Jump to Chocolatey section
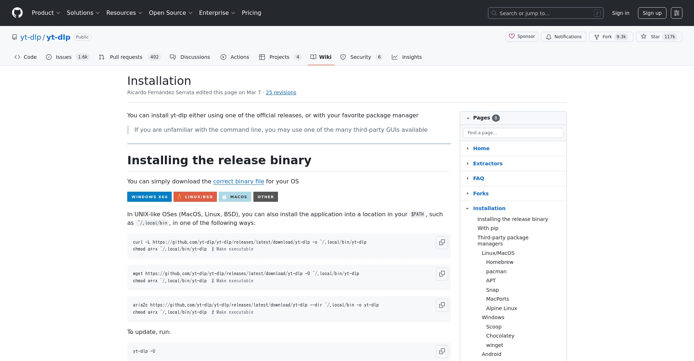The height and width of the screenshot is (361, 694). coord(500,336)
